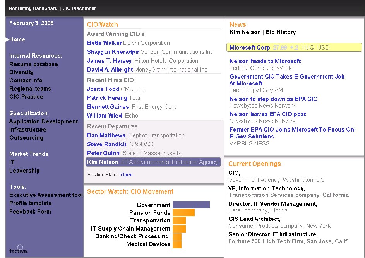Click the Government sector bar

(191, 205)
